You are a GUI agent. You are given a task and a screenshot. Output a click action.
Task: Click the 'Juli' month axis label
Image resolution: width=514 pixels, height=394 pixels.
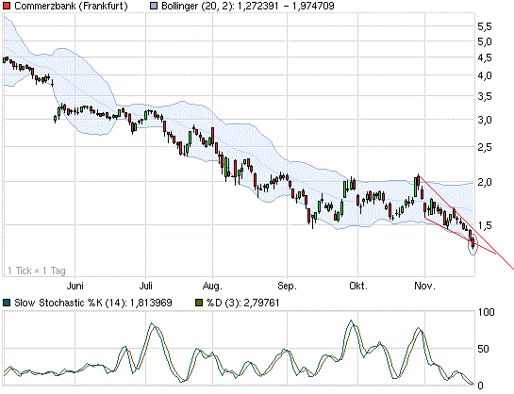146,286
